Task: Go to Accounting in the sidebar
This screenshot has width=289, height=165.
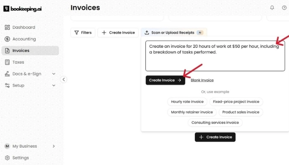Action: click(24, 39)
